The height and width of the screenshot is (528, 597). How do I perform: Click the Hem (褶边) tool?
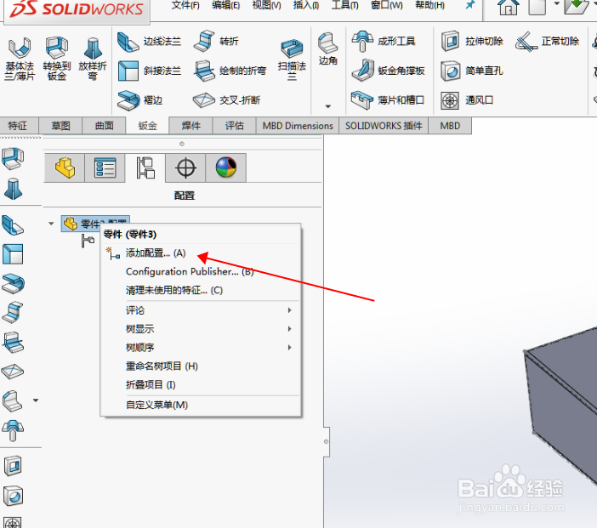coord(140,100)
